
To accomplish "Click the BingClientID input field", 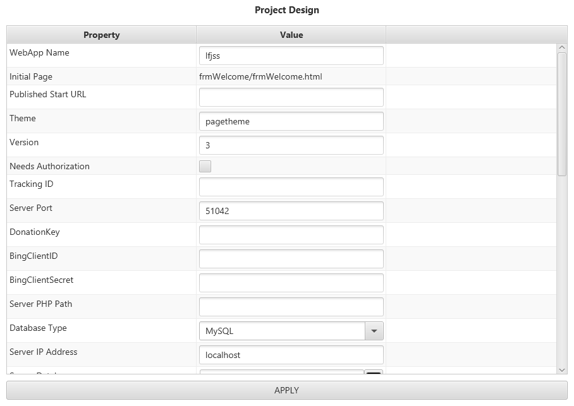I will 291,259.
